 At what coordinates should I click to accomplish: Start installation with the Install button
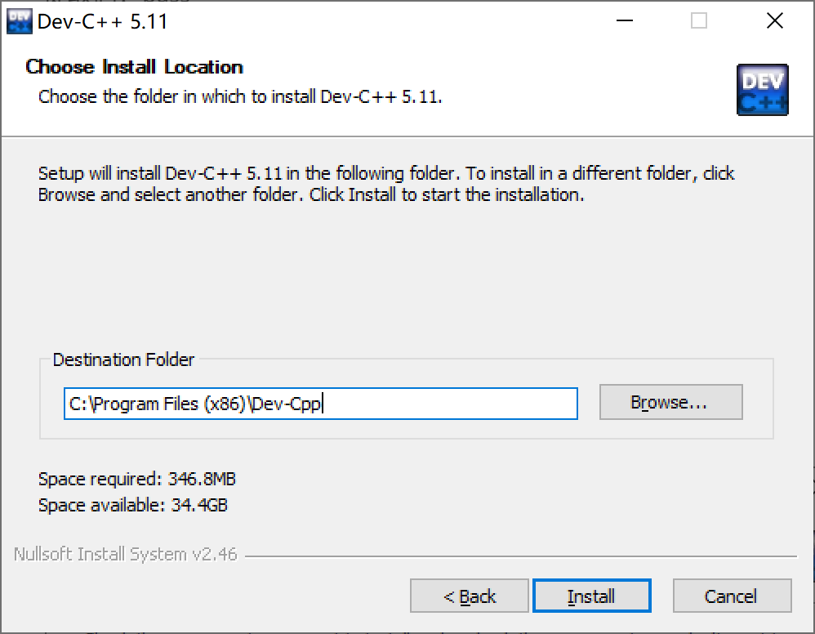(591, 596)
